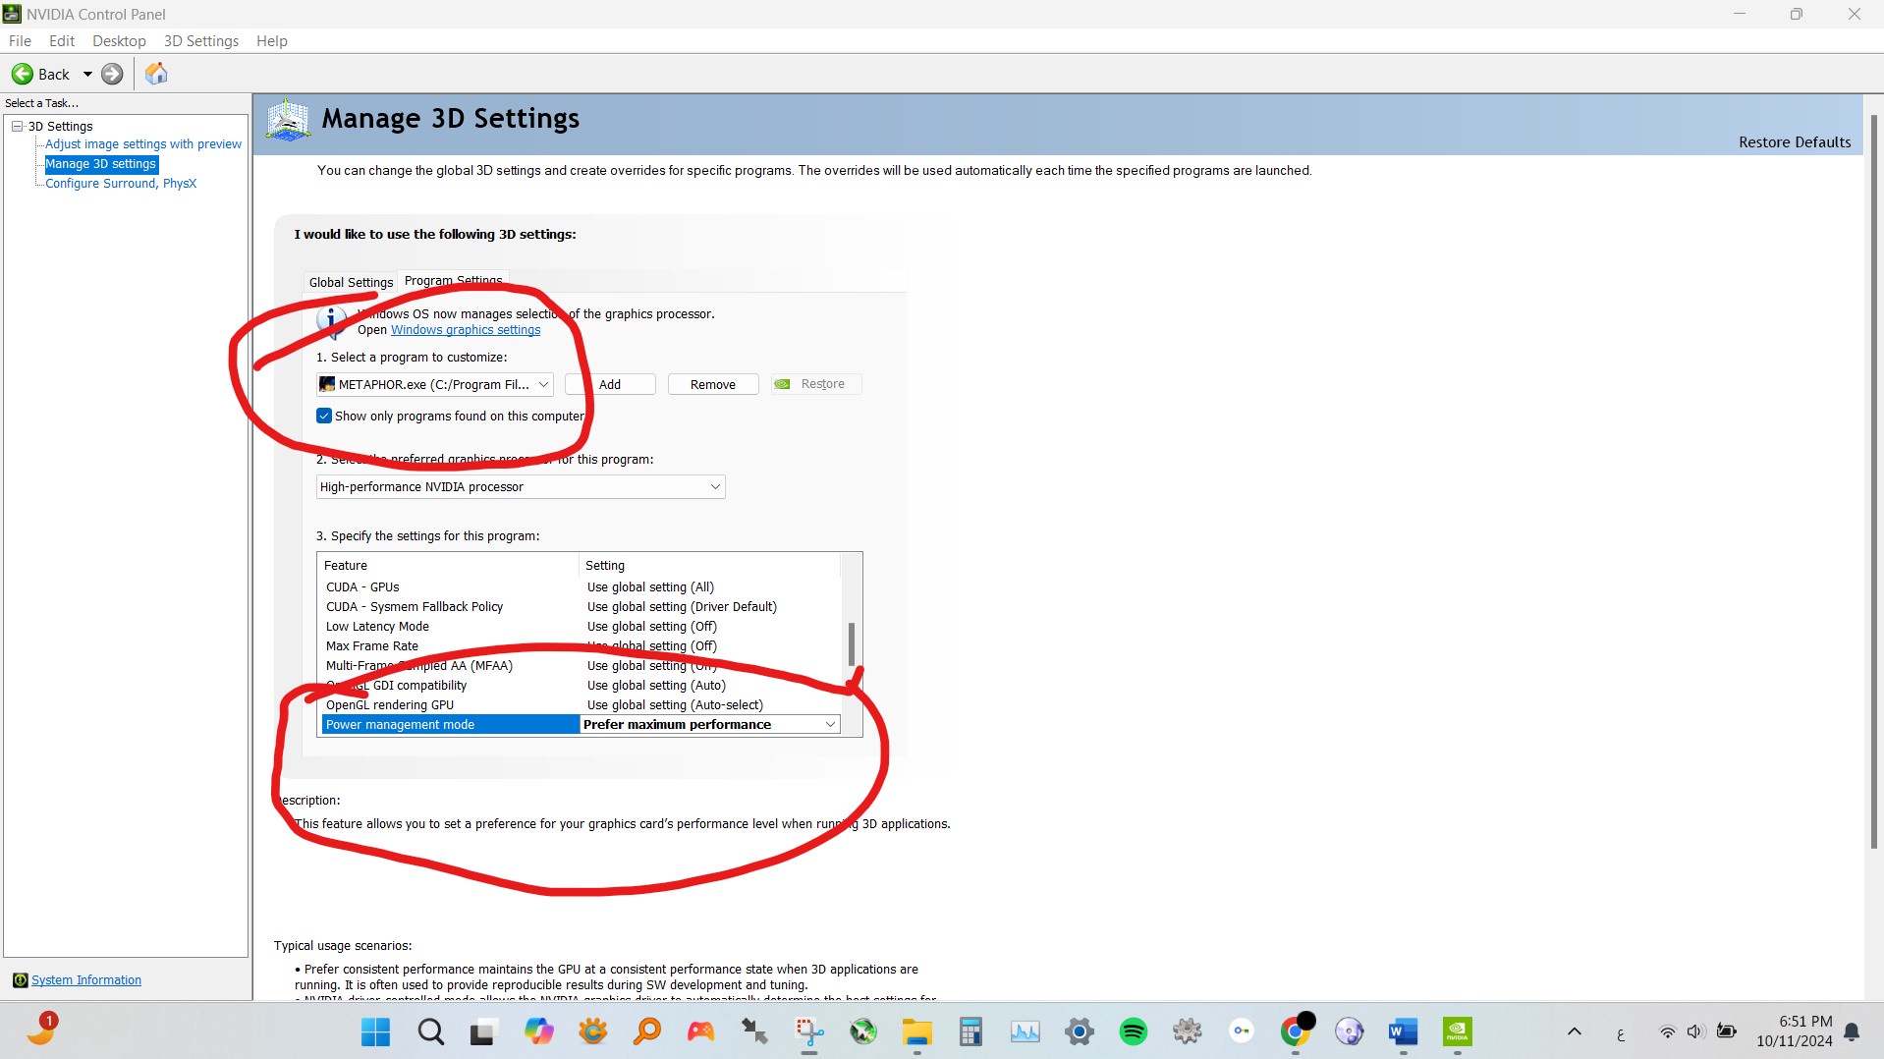
Task: Open the Help menu
Action: [272, 41]
